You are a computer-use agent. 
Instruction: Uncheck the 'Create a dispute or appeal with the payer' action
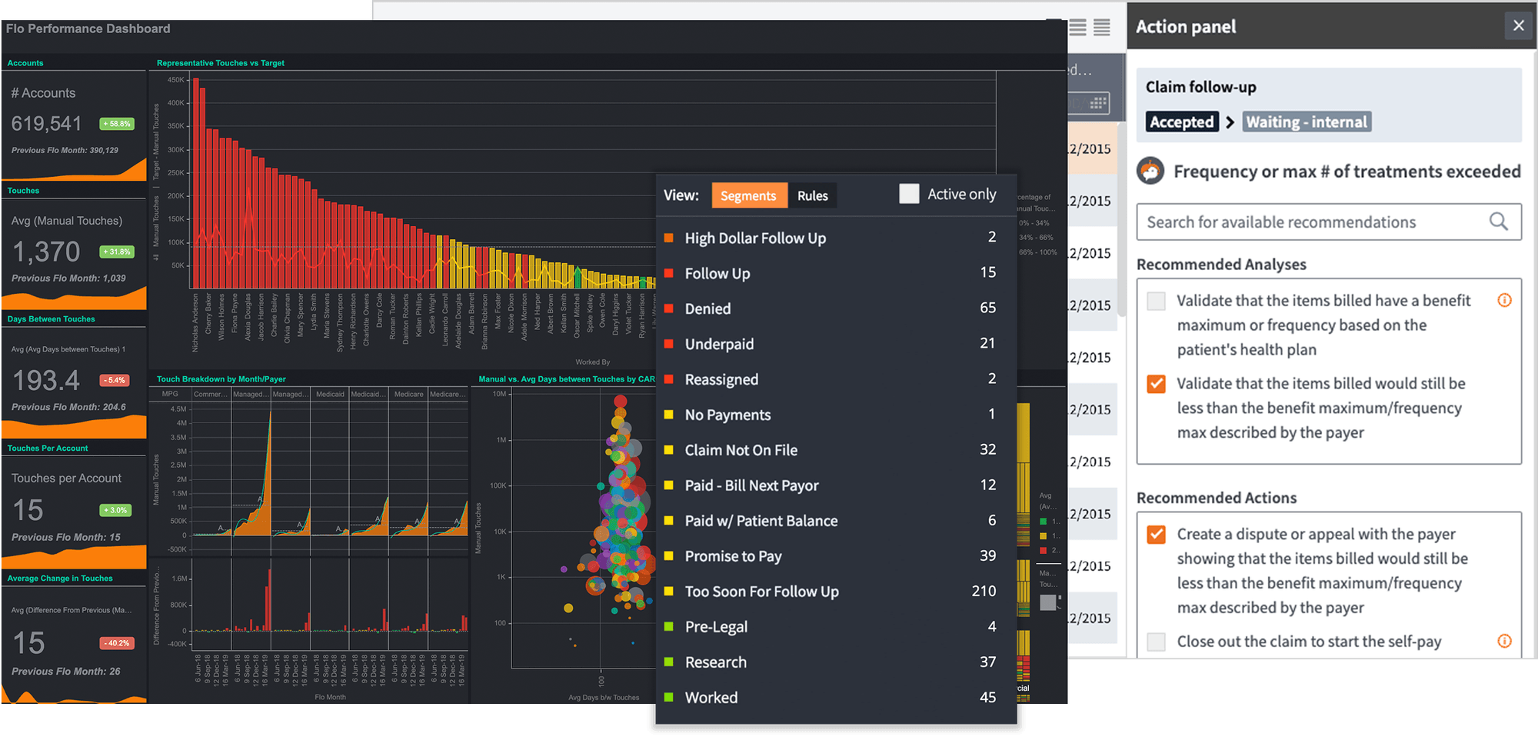click(1156, 534)
